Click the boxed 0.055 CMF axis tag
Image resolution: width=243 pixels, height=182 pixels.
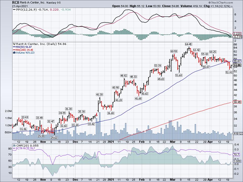(237, 161)
